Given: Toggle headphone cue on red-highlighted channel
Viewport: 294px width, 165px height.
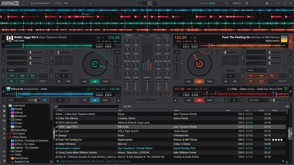Looking at the screenshot, I should (166, 94).
